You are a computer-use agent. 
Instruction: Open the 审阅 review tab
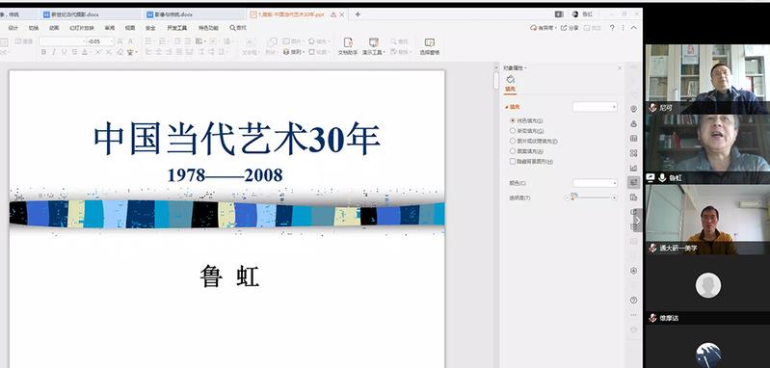110,28
